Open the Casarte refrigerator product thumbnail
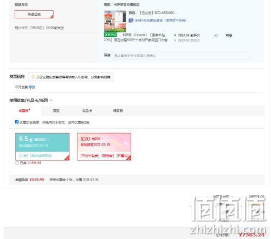The width and height of the screenshot is (271, 239). [x=115, y=21]
